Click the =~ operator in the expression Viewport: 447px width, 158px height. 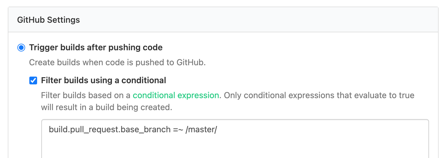(x=178, y=130)
